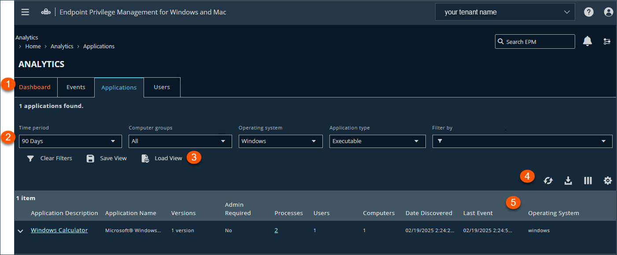Image resolution: width=617 pixels, height=255 pixels.
Task: Open the Processes count link 2
Action: pos(276,230)
